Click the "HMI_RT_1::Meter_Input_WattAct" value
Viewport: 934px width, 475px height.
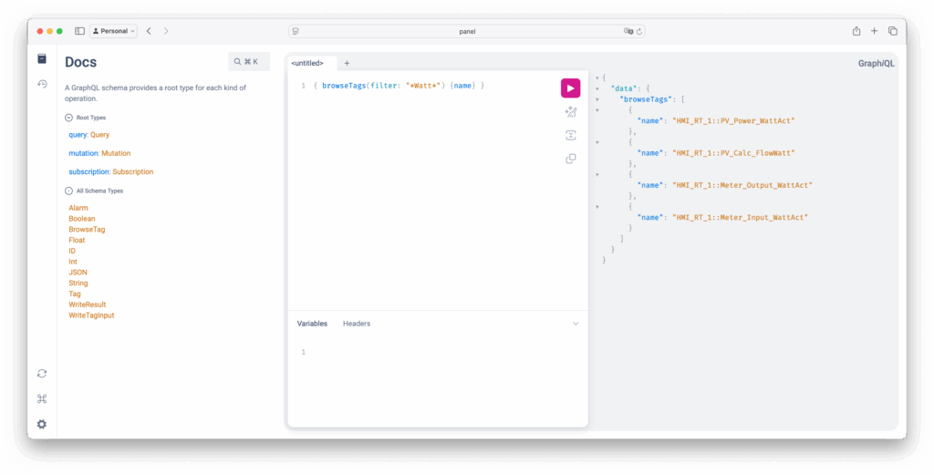[x=740, y=217]
